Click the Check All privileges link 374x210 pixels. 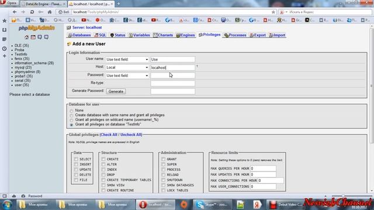point(109,135)
